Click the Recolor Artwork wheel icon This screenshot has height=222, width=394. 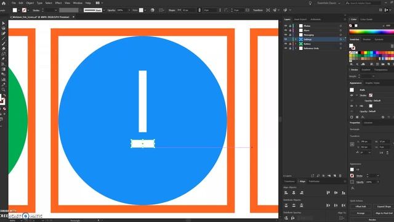pos(152,10)
